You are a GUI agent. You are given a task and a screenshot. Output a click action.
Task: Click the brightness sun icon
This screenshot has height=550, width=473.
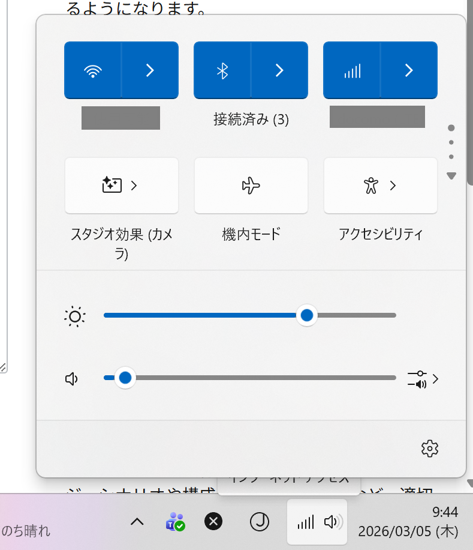(x=75, y=316)
